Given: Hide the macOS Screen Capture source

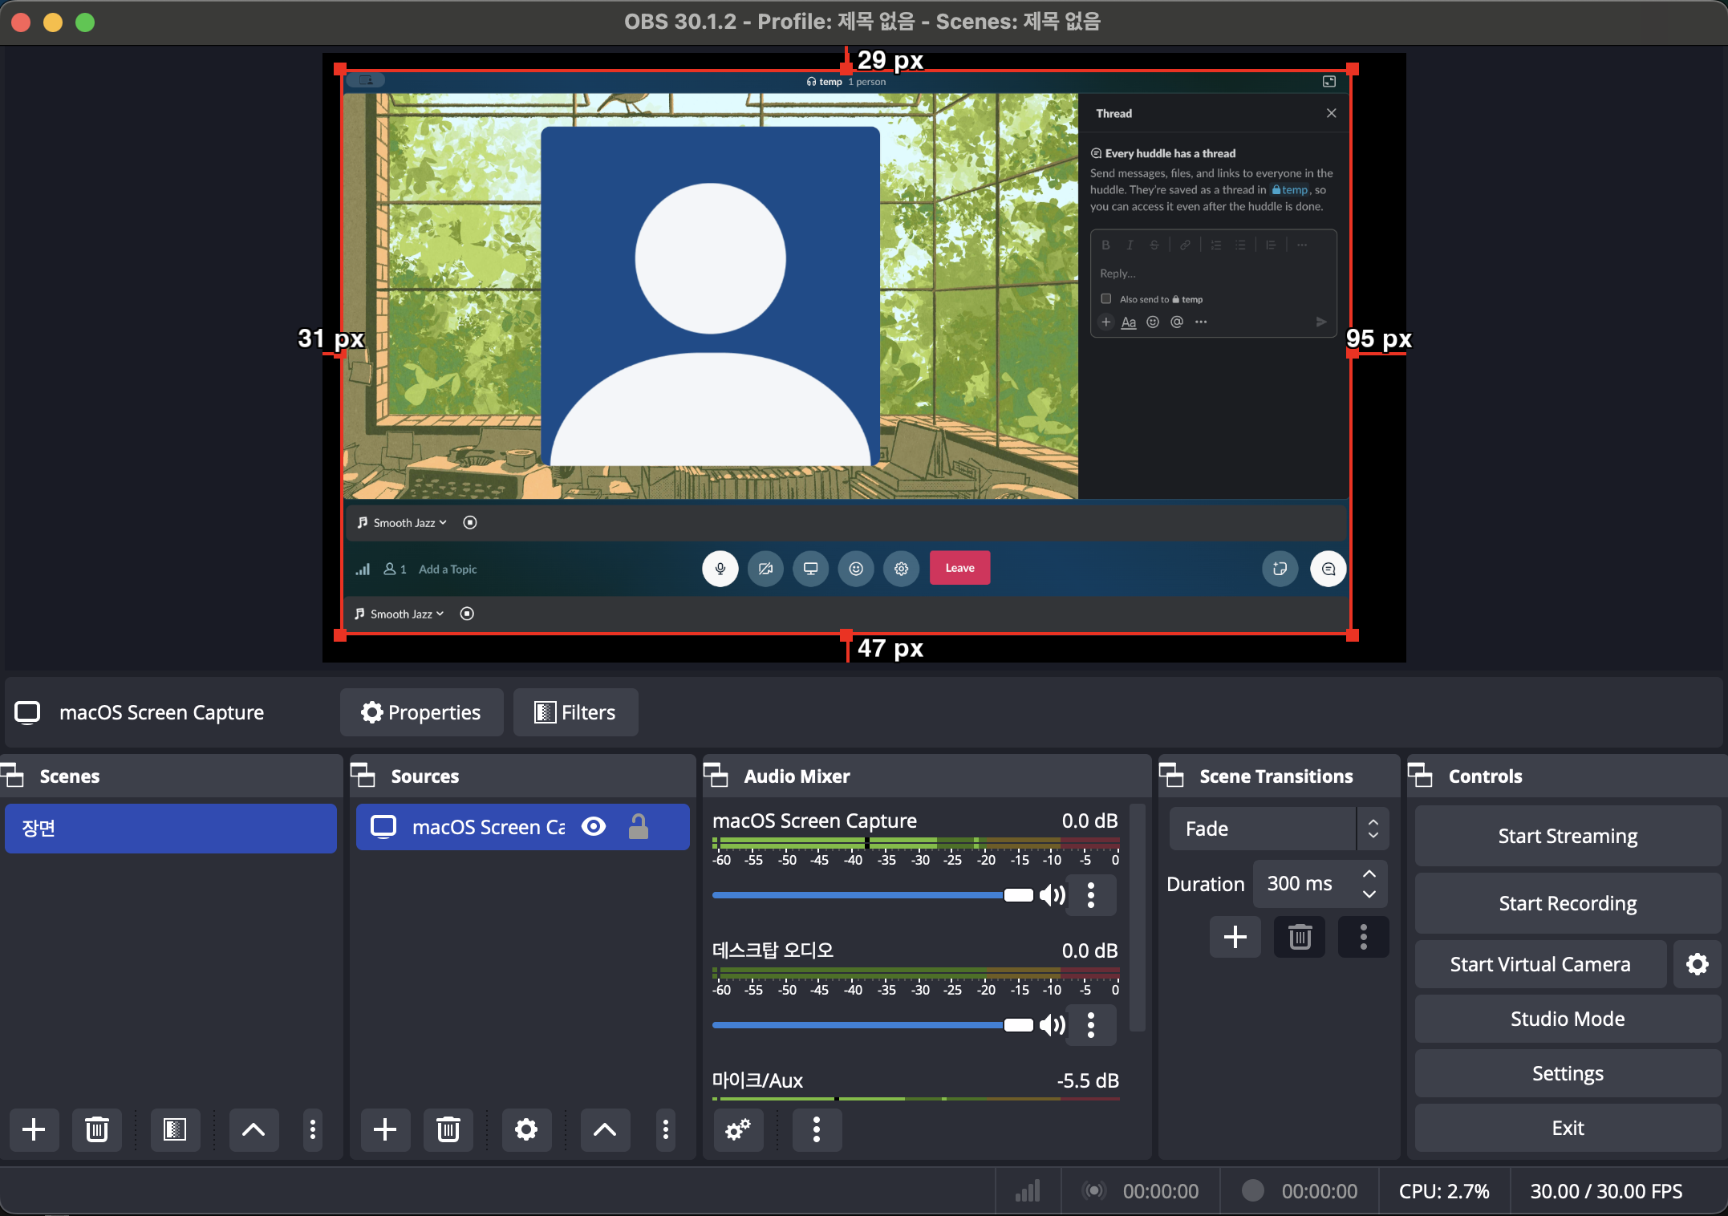Looking at the screenshot, I should click(594, 827).
